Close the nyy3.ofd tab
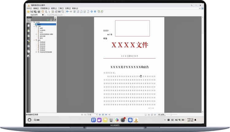The image size is (230, 132). [x=43, y=15]
